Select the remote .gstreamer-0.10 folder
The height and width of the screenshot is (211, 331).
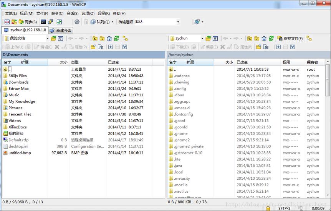click(x=188, y=153)
